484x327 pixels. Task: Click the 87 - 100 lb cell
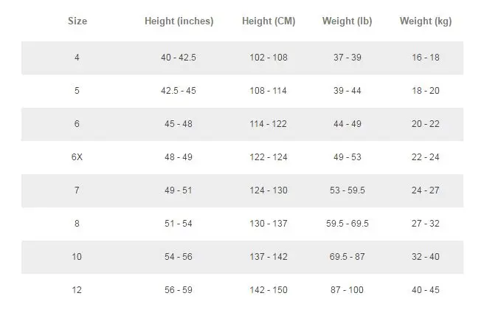[347, 290]
